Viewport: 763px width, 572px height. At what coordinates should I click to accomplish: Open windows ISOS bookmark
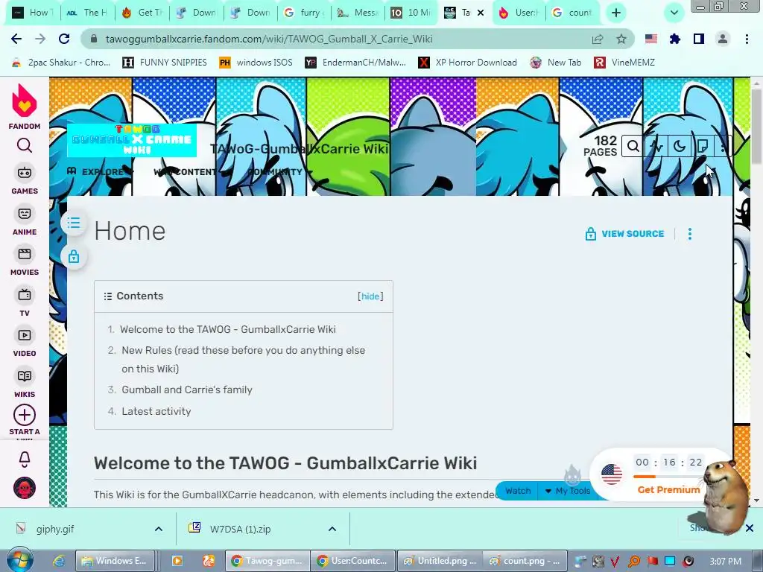(256, 63)
